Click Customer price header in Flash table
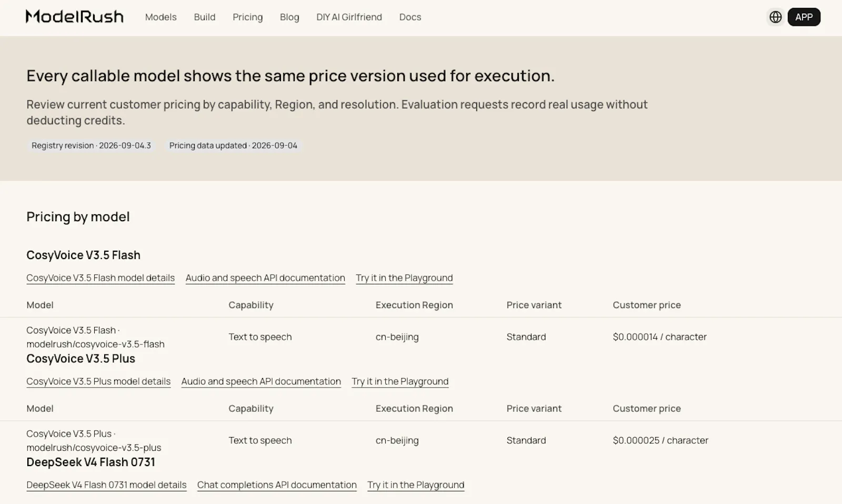 [647, 305]
